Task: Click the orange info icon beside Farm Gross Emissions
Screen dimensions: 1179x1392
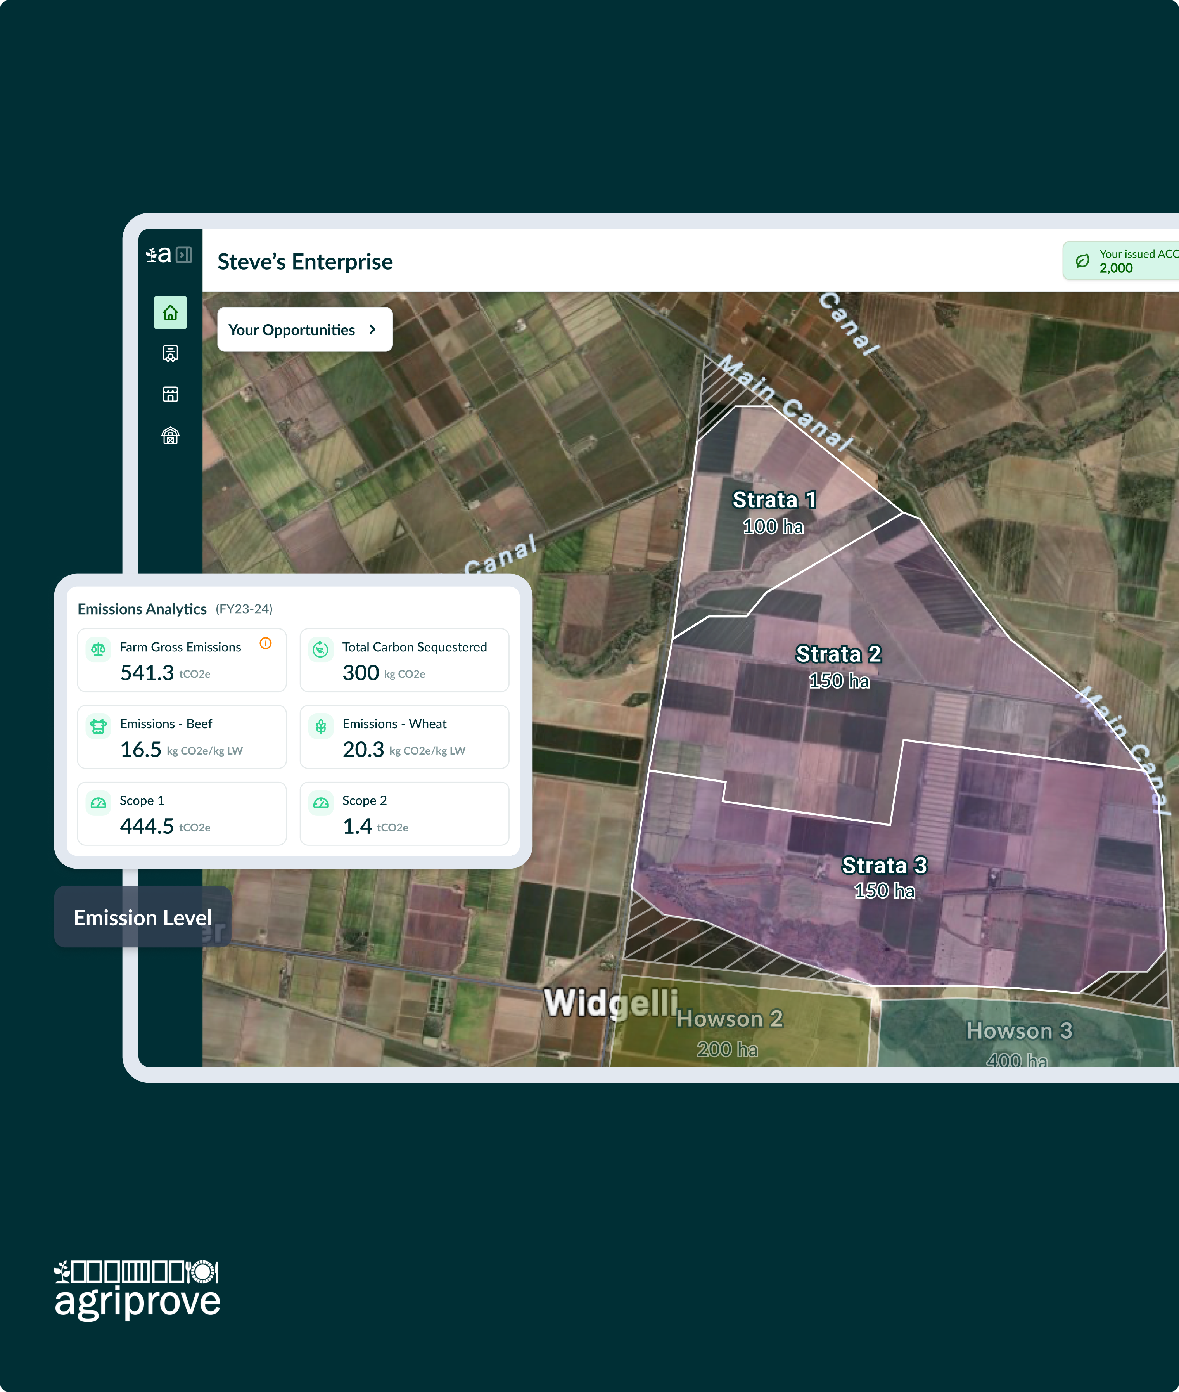Action: click(x=265, y=643)
